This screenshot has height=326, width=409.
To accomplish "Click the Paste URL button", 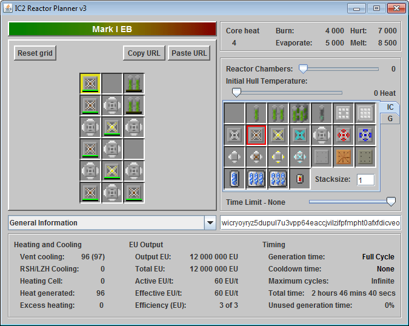I will [190, 53].
